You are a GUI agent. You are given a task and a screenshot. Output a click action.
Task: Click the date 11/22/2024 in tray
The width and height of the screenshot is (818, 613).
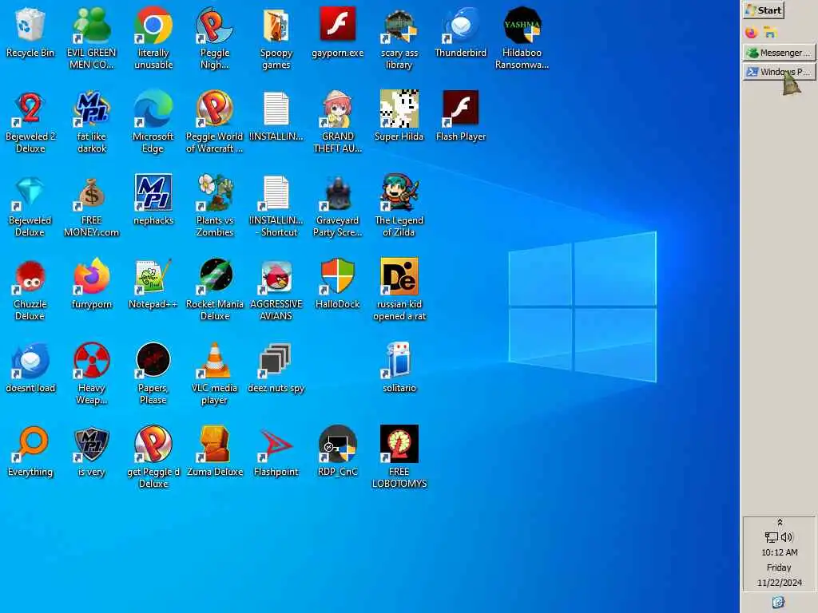click(x=780, y=583)
